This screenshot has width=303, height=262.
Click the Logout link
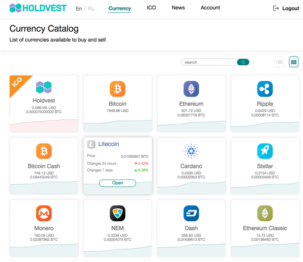pos(291,8)
